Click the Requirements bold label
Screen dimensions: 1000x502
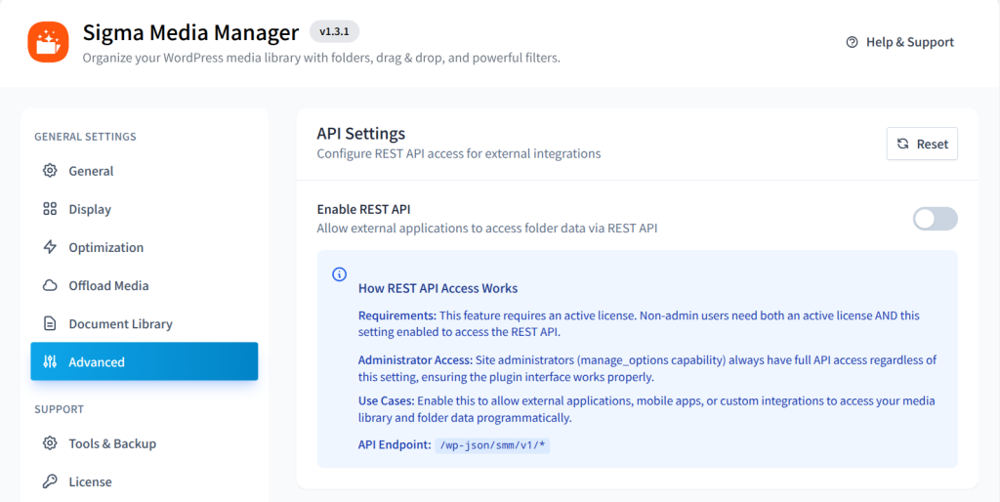point(397,315)
